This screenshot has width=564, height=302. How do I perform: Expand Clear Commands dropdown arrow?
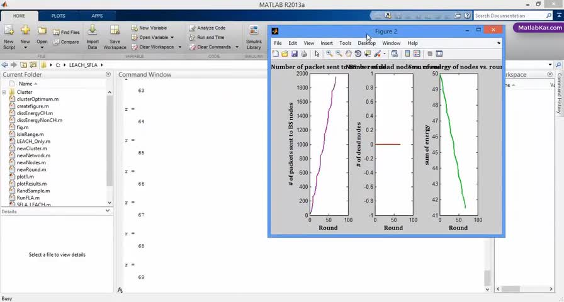(x=237, y=47)
